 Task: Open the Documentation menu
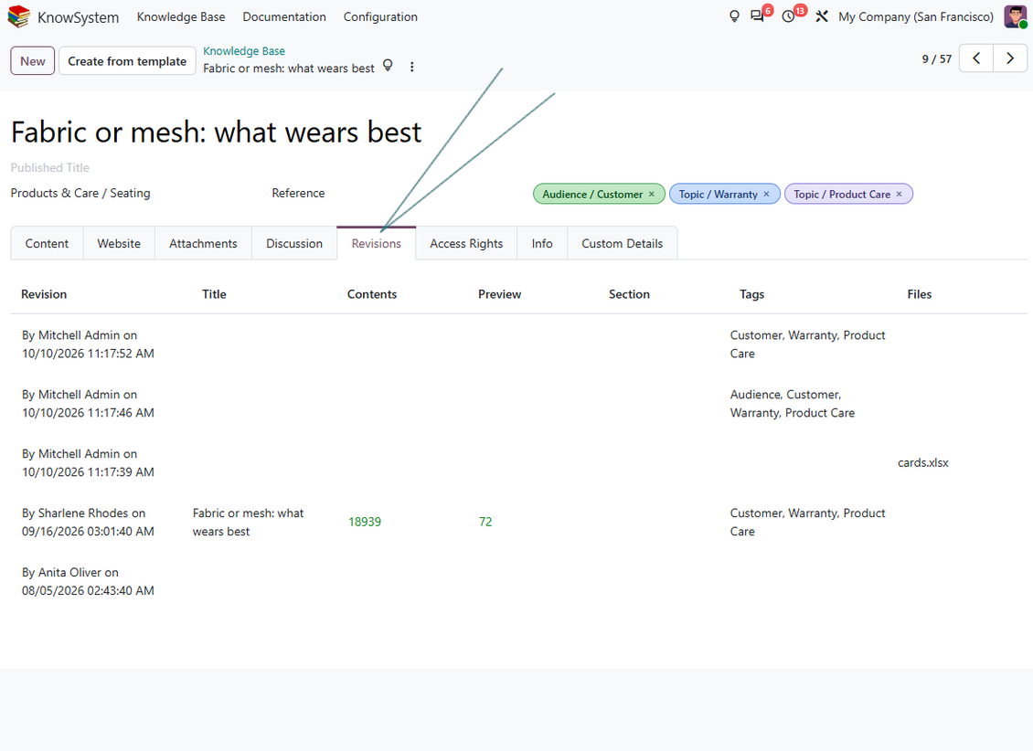(284, 17)
